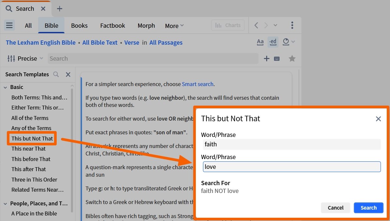
Task: Switch to the Bible search tab
Action: (51, 26)
